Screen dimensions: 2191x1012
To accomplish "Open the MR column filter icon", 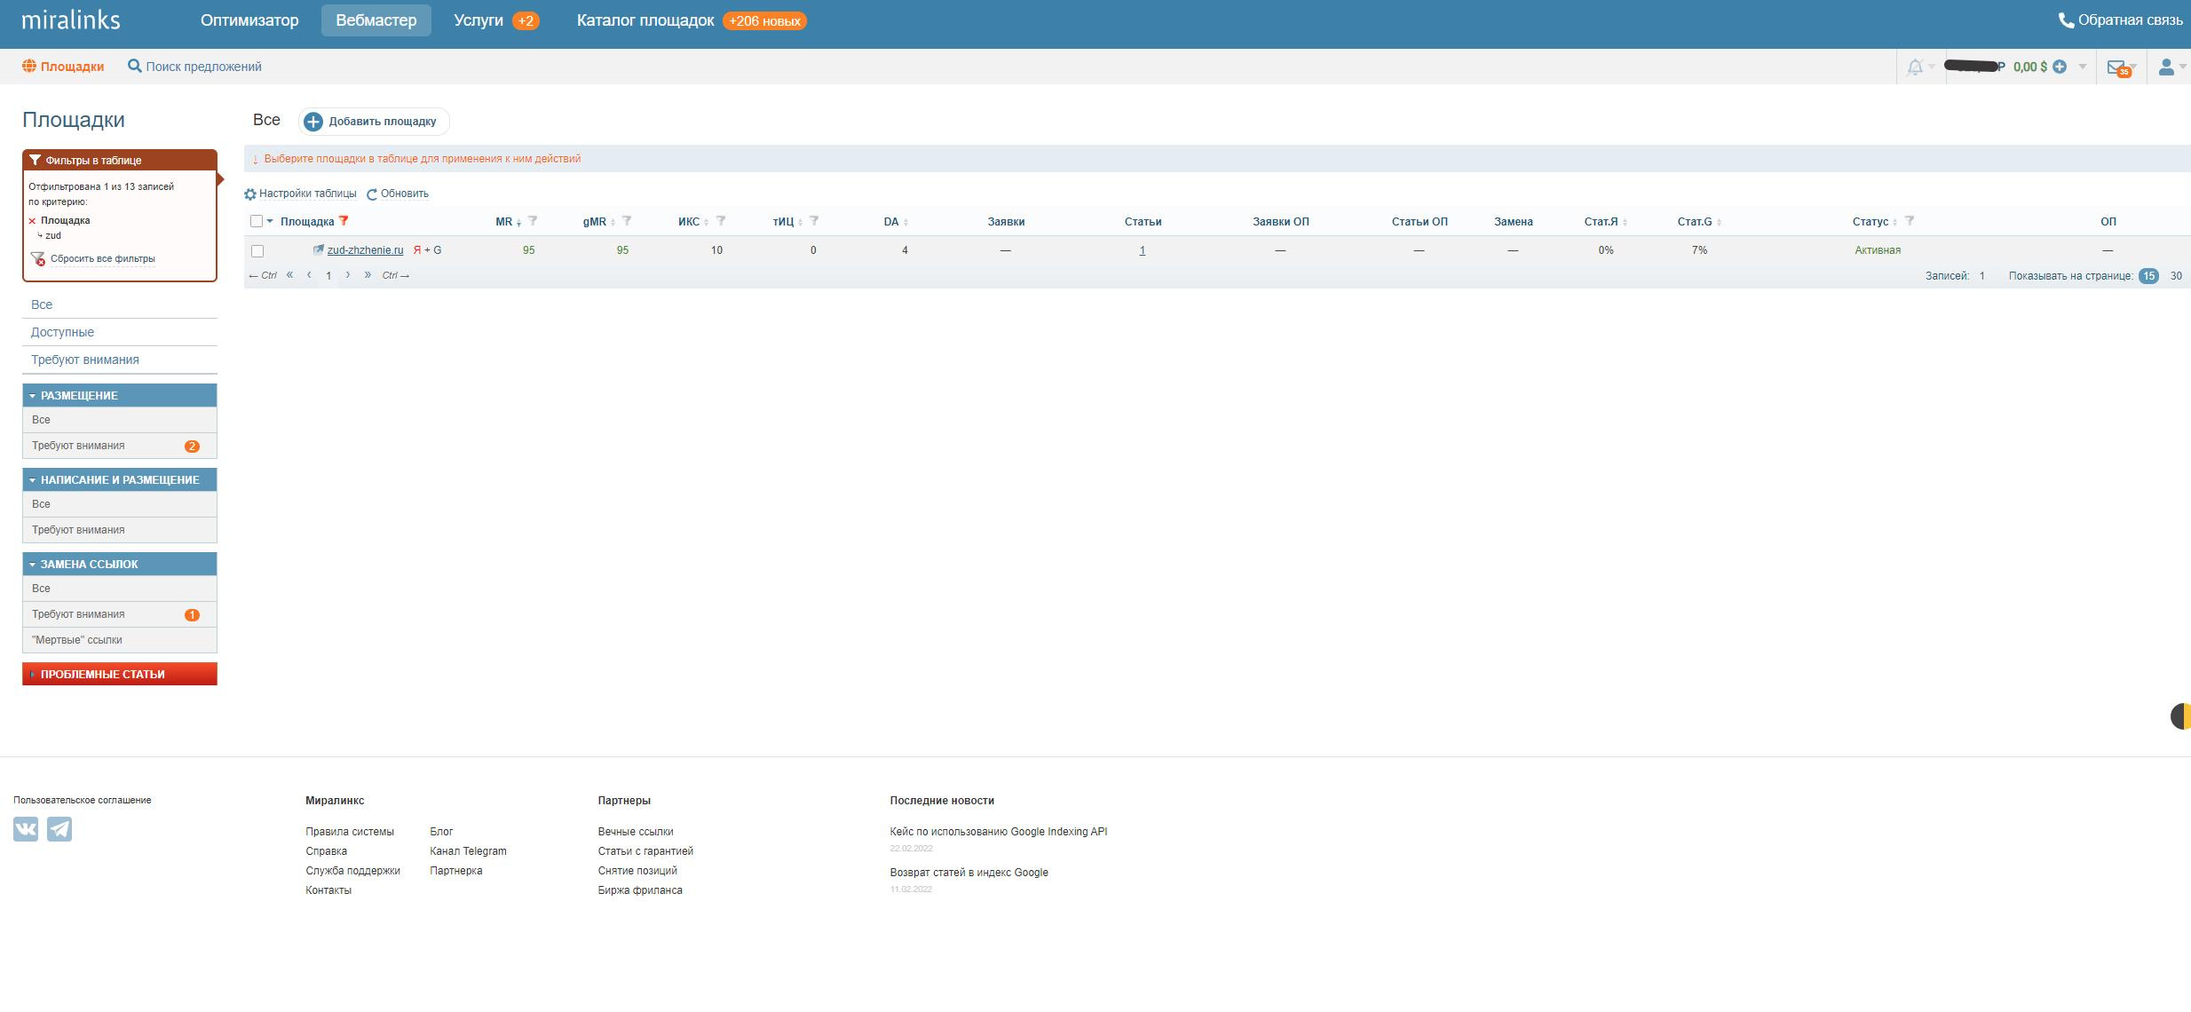I will coord(533,221).
